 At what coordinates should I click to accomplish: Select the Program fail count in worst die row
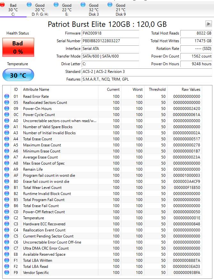pos(102,175)
